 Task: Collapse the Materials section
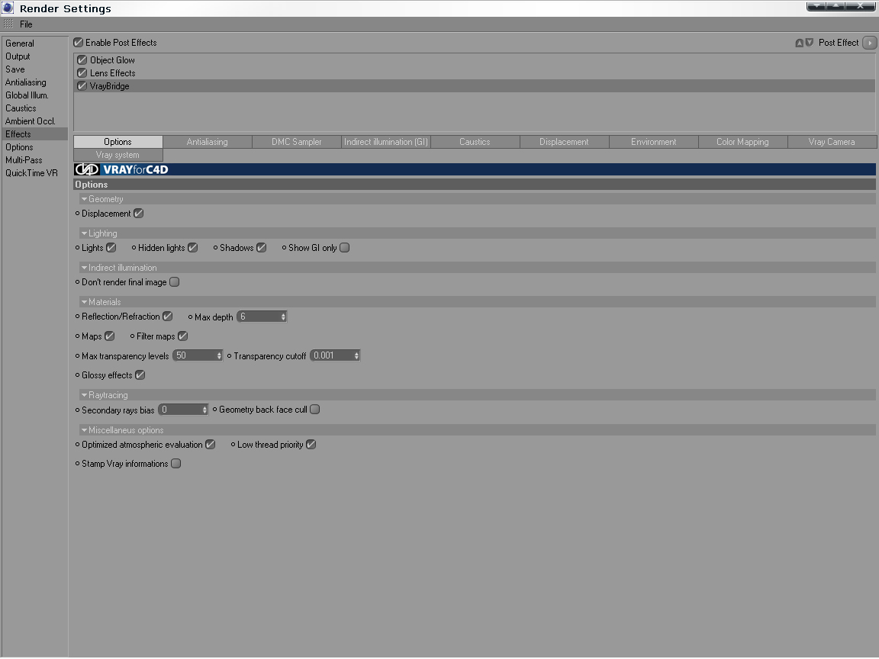pos(84,302)
